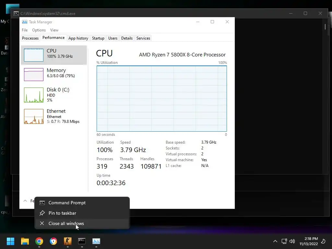Select the CPU performance graph thumbnail

[34, 55]
